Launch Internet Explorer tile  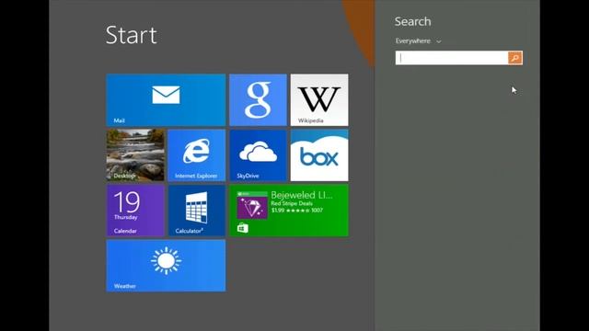click(x=196, y=155)
